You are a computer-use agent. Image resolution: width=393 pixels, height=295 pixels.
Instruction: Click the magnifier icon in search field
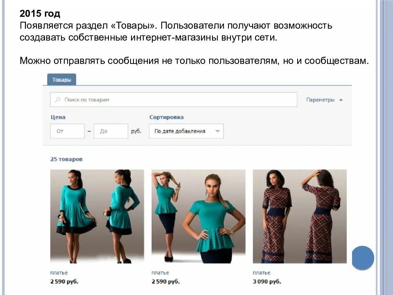58,100
